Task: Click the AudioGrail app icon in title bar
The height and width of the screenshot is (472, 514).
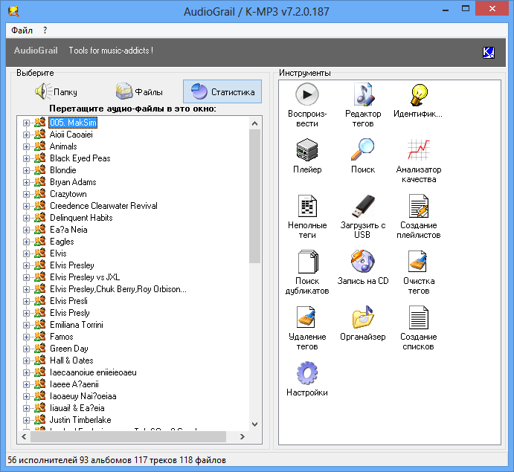Action: 13,11
